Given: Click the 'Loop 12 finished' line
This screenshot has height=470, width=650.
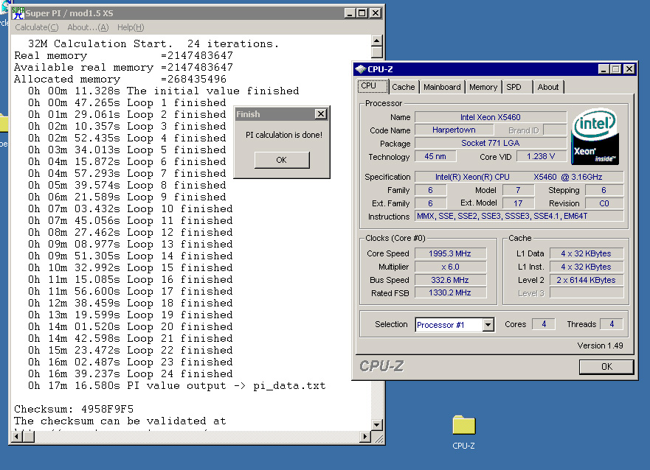Looking at the screenshot, I should click(x=130, y=233).
